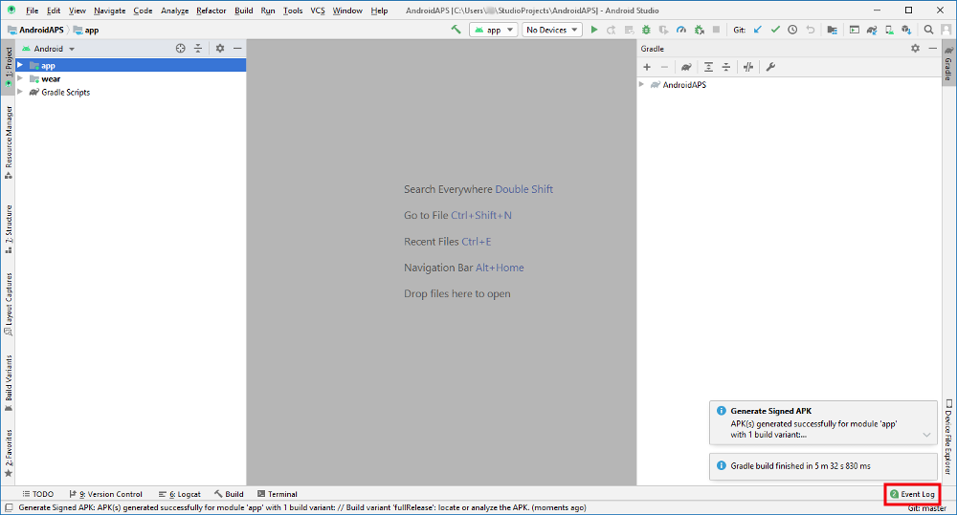
Task: Click the Run Anything toolbar icon
Action: pos(855,30)
